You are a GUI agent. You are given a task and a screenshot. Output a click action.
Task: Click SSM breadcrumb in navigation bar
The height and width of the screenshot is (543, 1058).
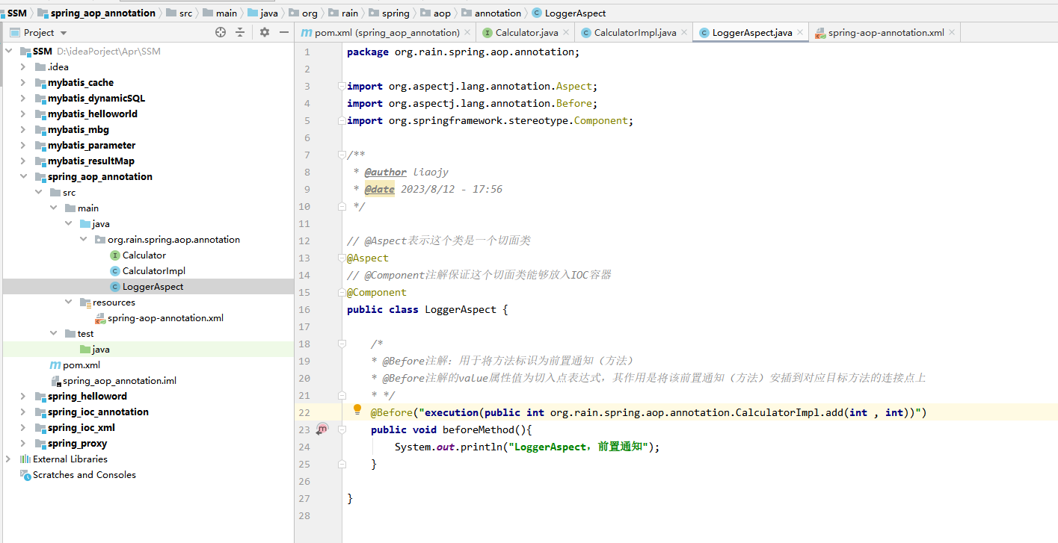17,13
